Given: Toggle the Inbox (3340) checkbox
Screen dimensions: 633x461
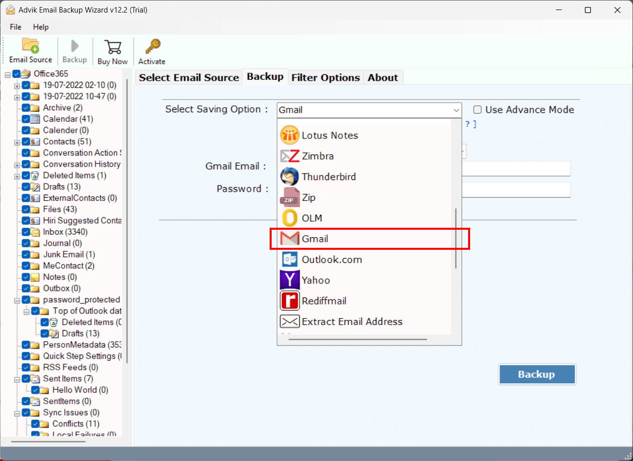Looking at the screenshot, I should (26, 232).
